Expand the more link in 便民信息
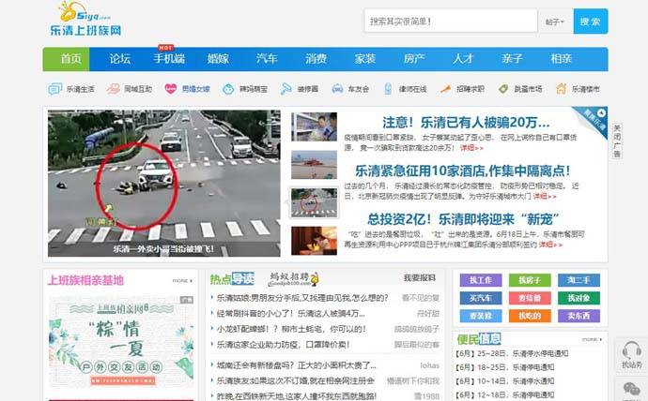Screen dimensions: 648x401 coord(592,339)
